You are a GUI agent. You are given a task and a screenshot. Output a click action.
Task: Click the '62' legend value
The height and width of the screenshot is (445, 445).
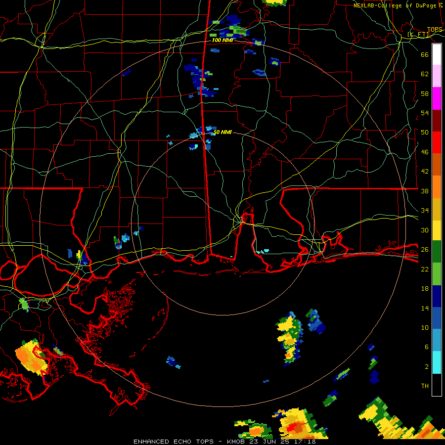pos(425,74)
